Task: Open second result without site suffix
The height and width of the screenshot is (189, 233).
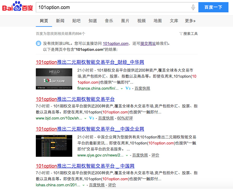Action: click(75, 99)
